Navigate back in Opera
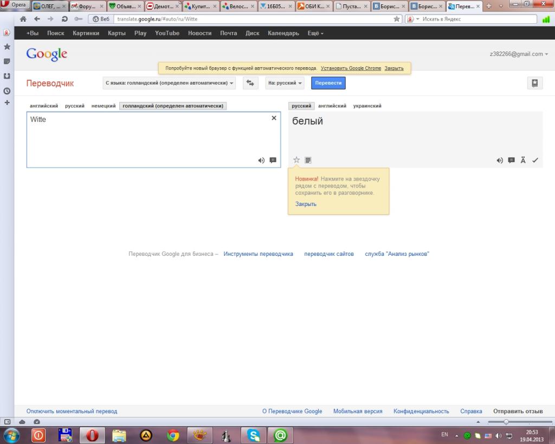Screen dimensions: 555x444 coord(37,19)
